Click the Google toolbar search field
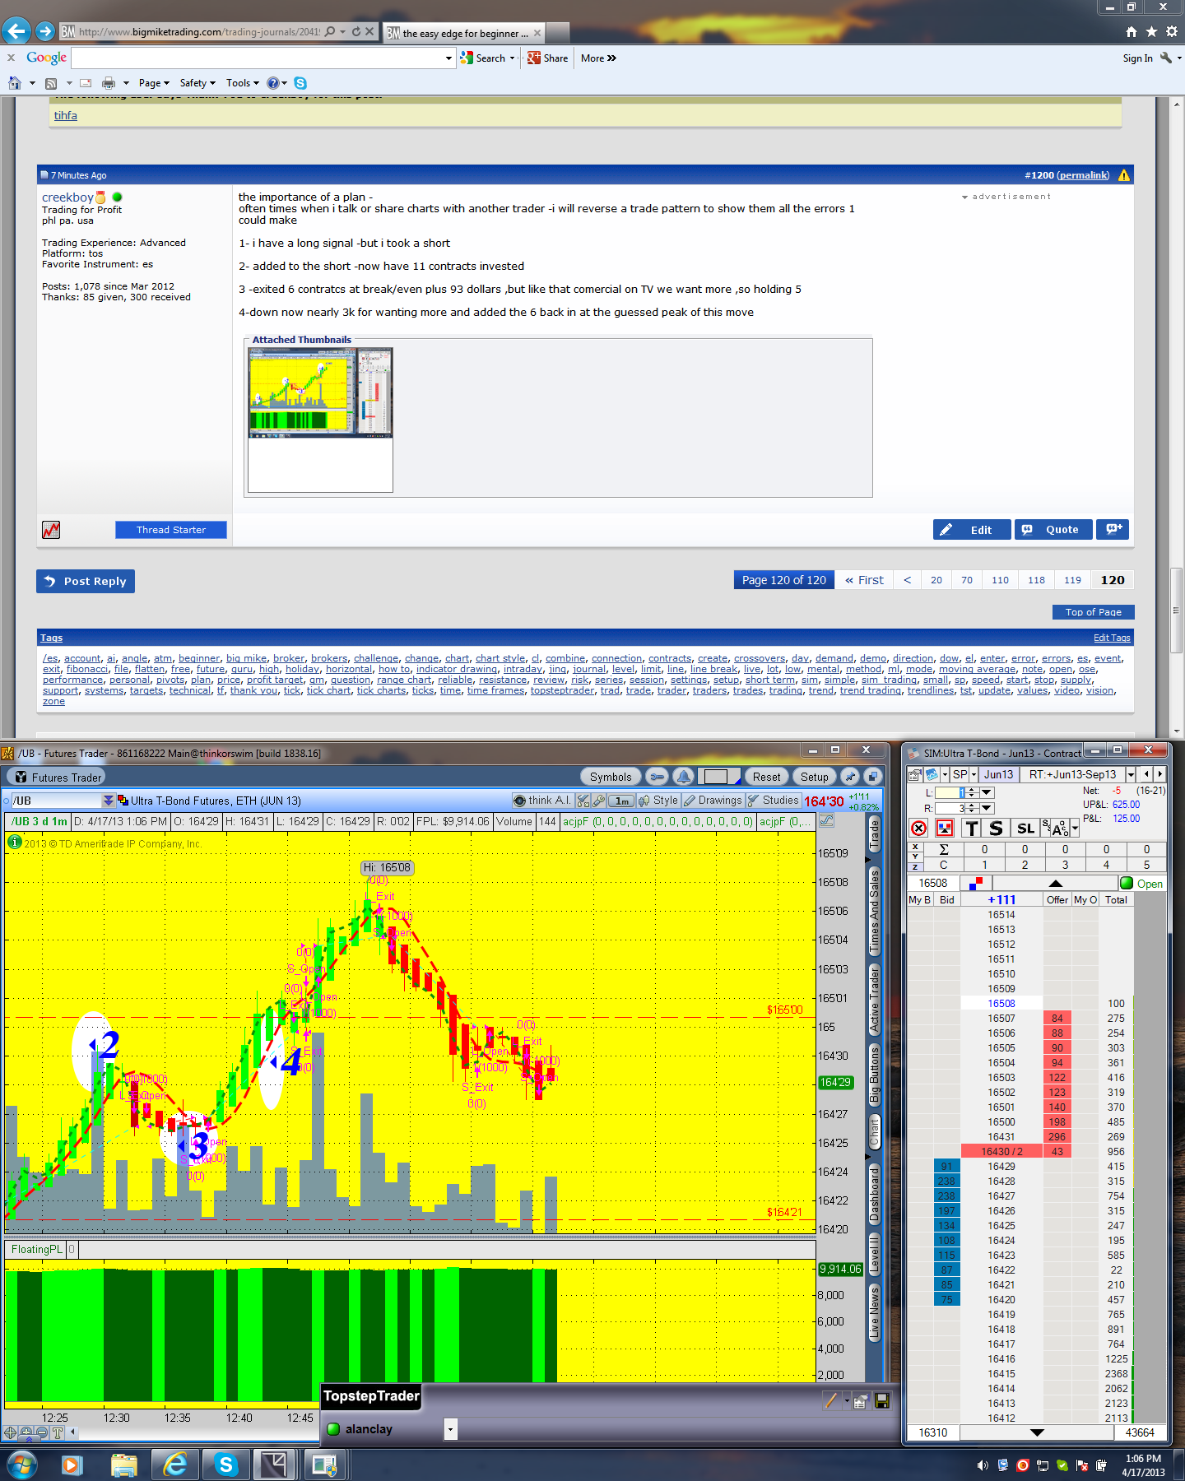This screenshot has height=1481, width=1185. coord(258,58)
